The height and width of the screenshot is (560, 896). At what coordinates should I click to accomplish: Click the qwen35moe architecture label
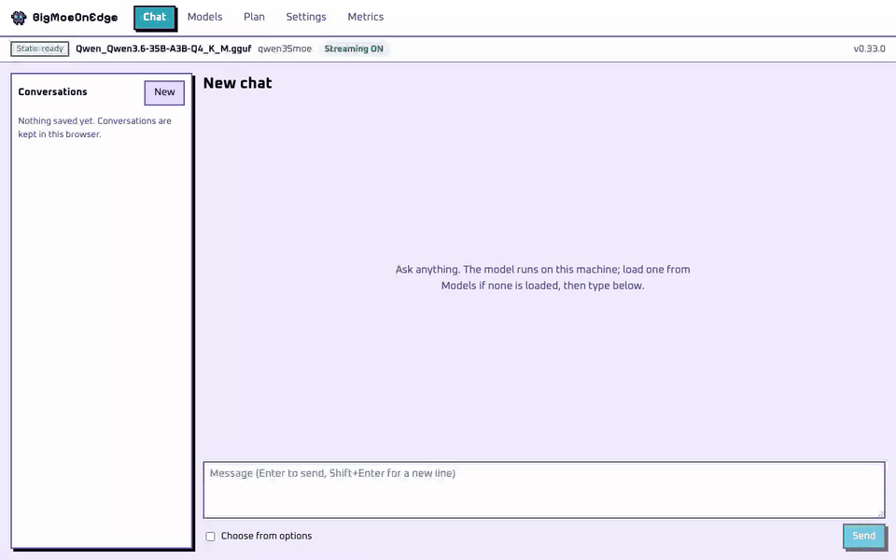pos(285,49)
